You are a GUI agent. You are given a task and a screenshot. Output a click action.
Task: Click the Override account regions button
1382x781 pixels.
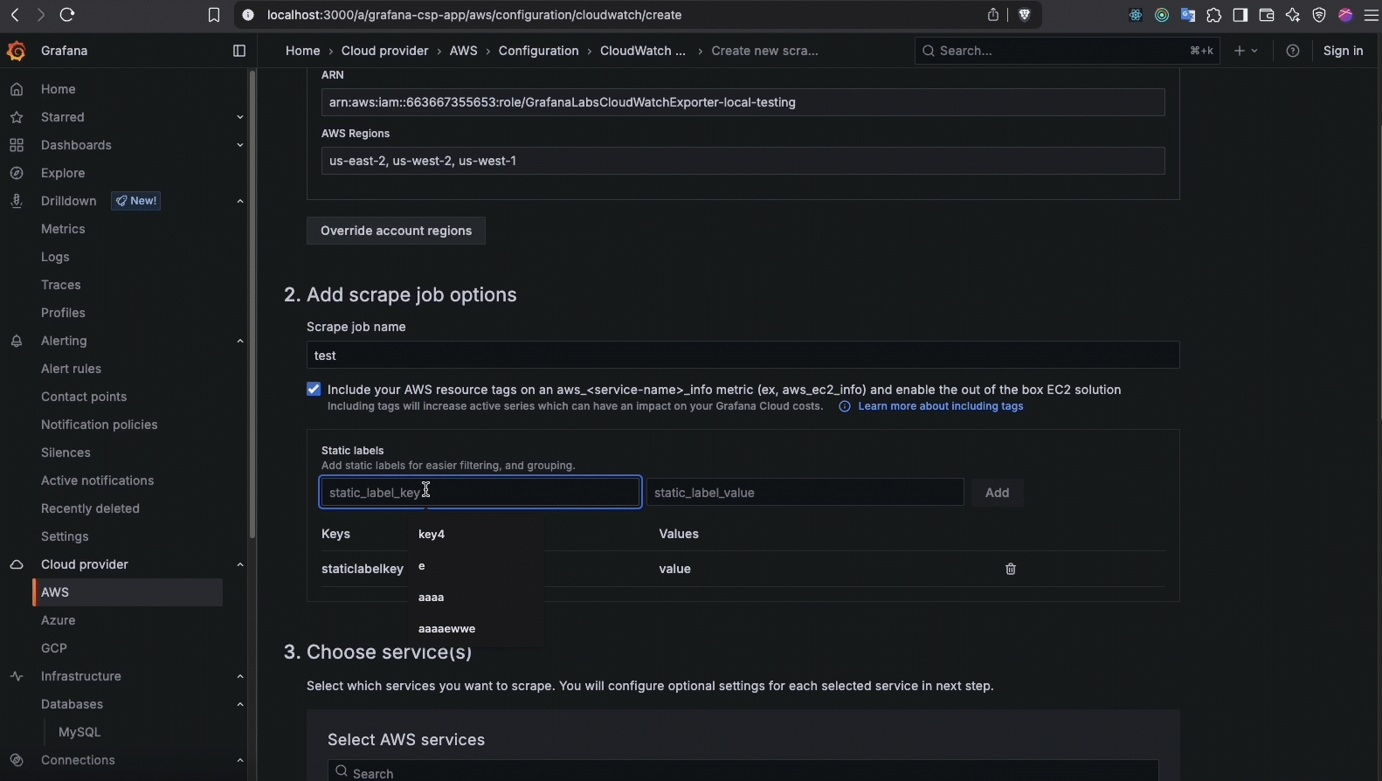coord(396,231)
